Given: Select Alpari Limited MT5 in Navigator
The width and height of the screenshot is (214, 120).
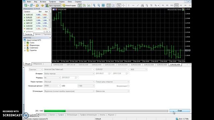Looking at the screenshot, I should (34, 40).
